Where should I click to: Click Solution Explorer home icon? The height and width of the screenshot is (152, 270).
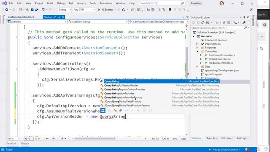(203, 22)
